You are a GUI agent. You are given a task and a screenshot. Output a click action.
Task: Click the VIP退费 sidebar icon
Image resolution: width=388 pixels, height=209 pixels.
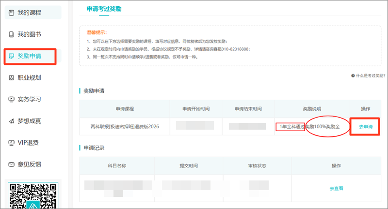(11, 143)
